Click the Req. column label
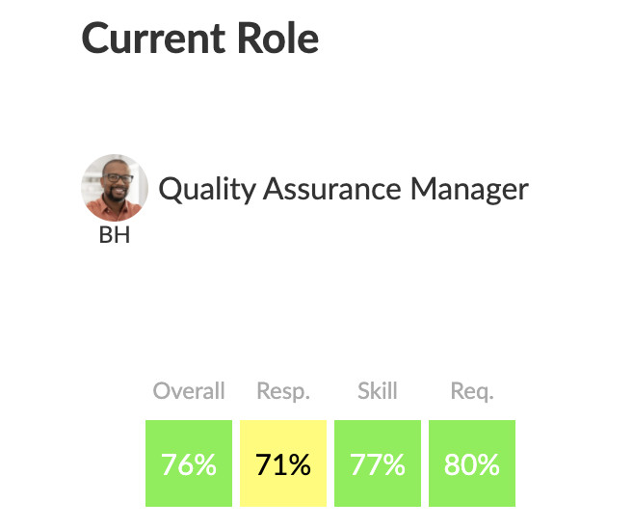Screen dimensions: 633x528 click(472, 391)
